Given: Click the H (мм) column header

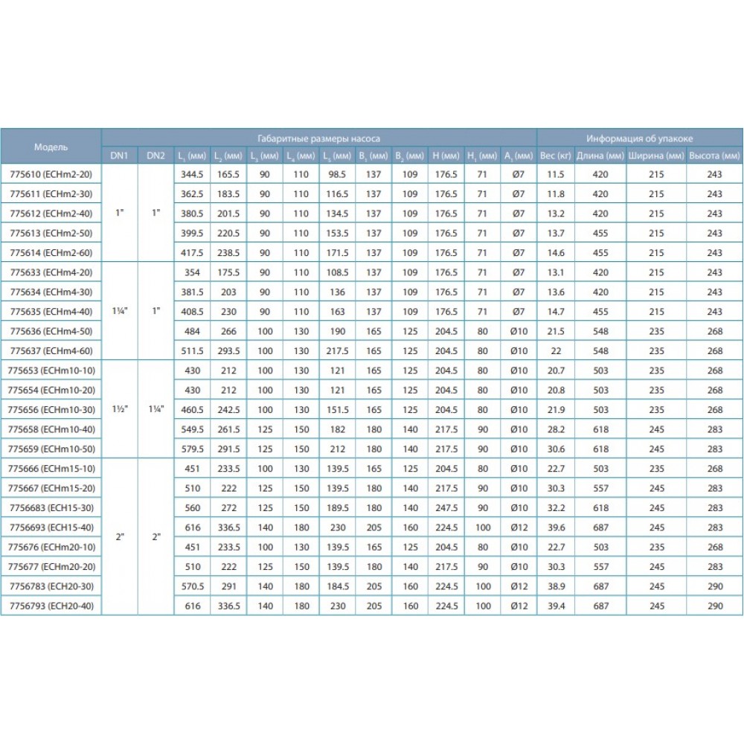Looking at the screenshot, I should point(446,155).
